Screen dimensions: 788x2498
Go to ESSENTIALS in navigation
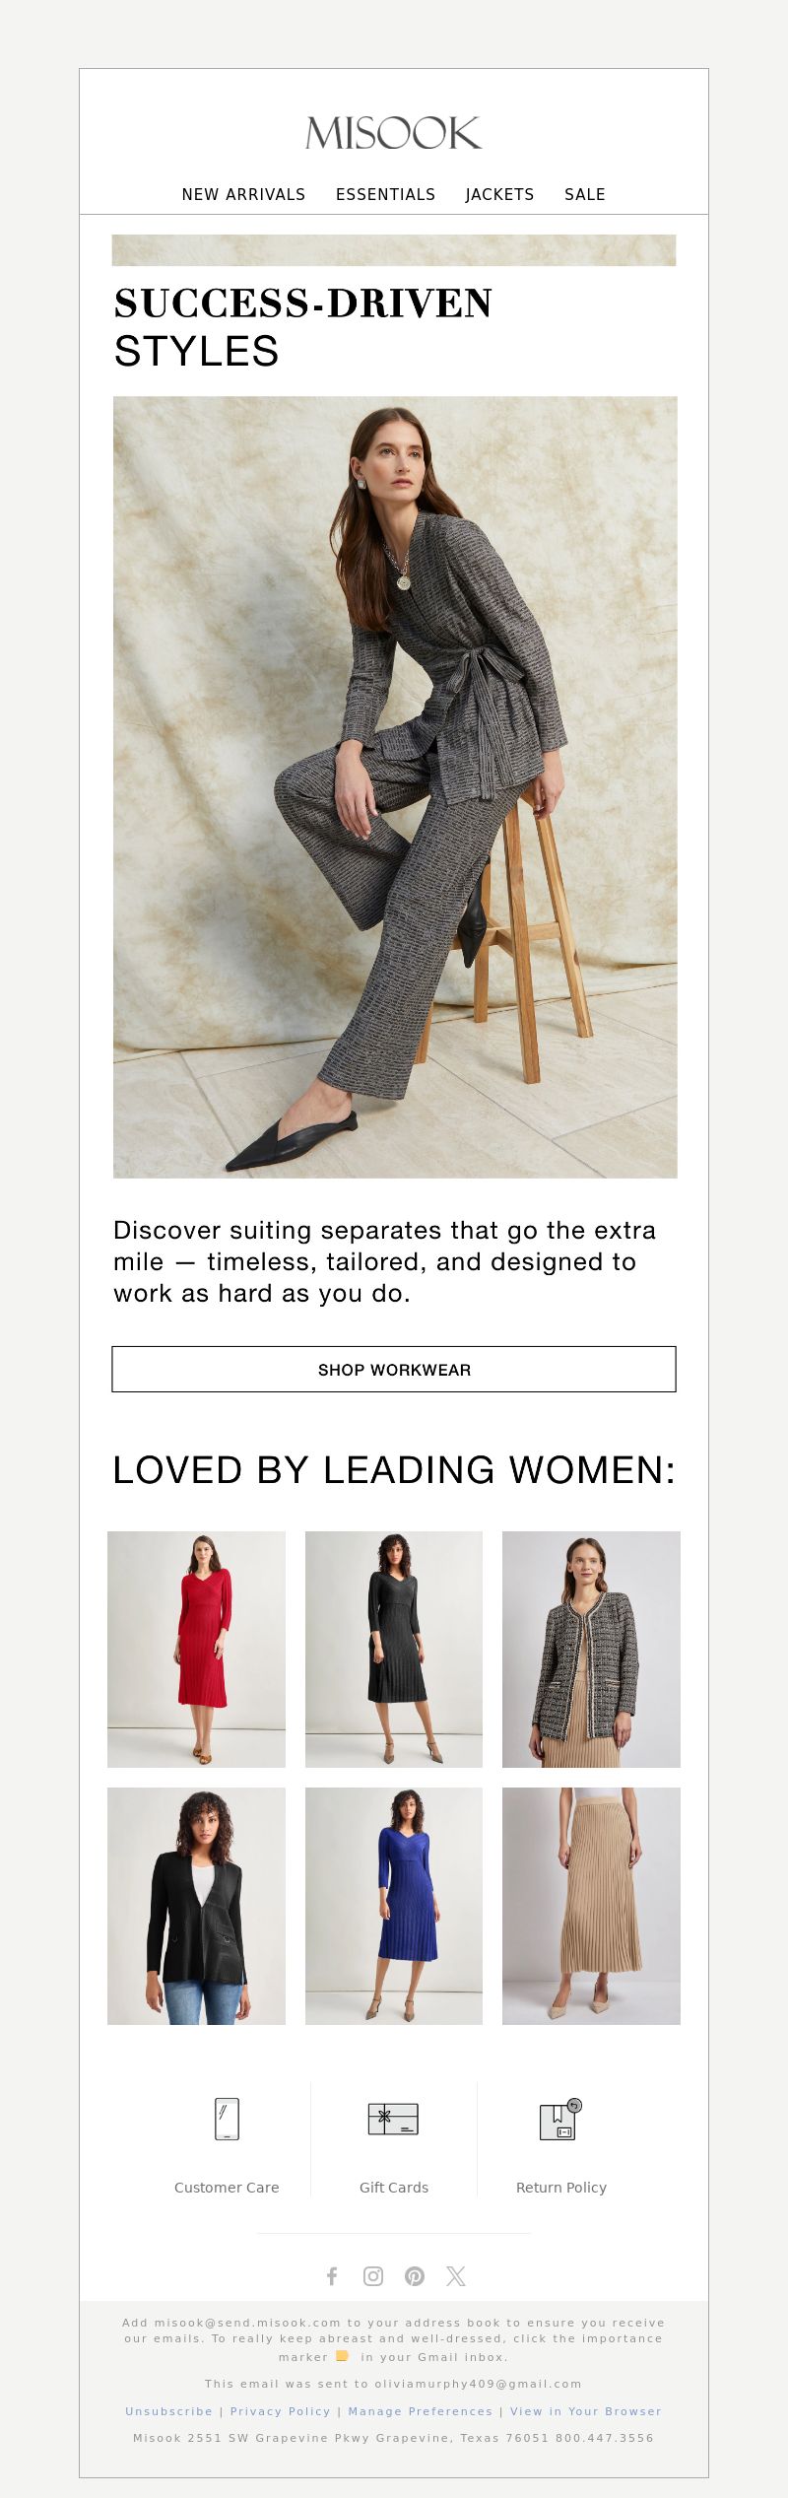(x=385, y=194)
